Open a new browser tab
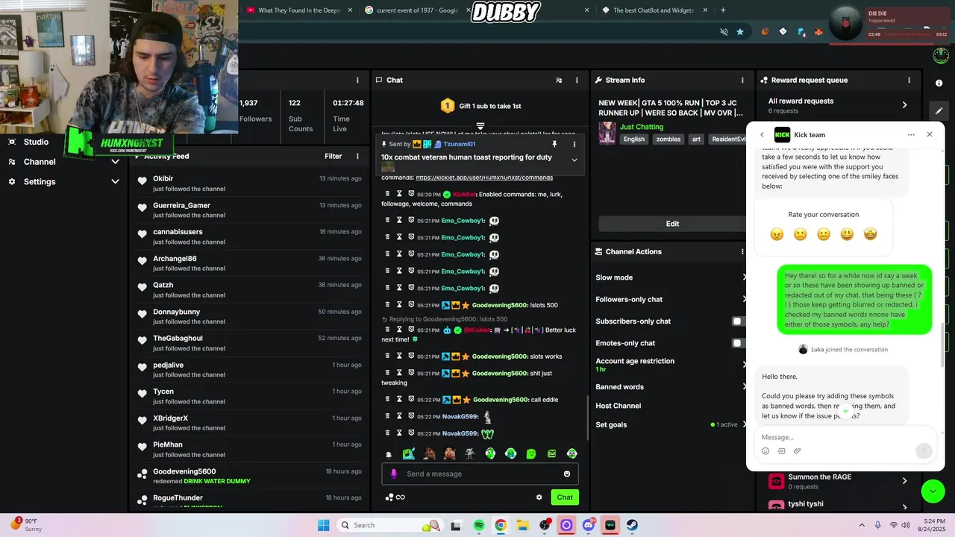The height and width of the screenshot is (537, 955). click(723, 10)
